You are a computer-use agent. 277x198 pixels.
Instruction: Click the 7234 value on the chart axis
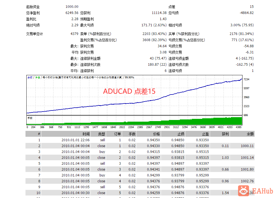tap(246, 79)
